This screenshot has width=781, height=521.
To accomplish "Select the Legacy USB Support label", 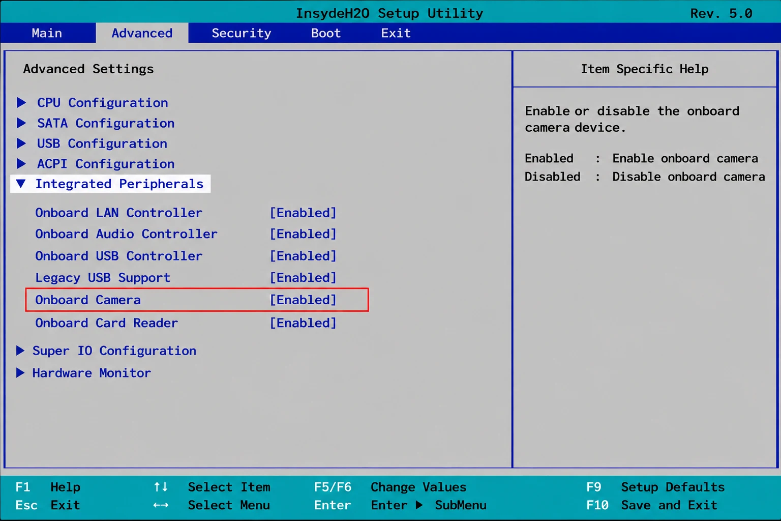I will 103,278.
